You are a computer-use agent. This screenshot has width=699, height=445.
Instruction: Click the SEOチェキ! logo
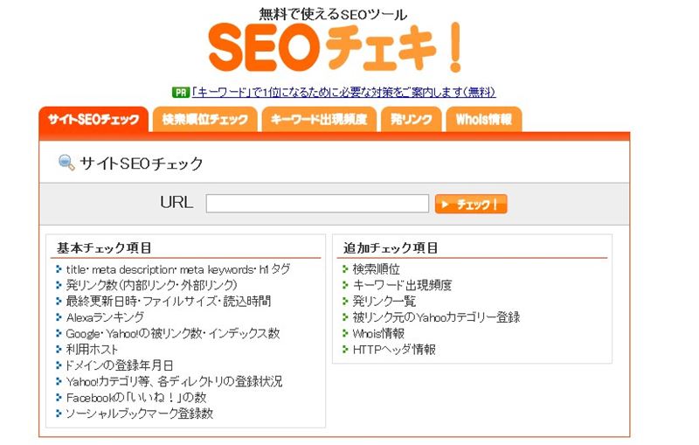[x=336, y=48]
